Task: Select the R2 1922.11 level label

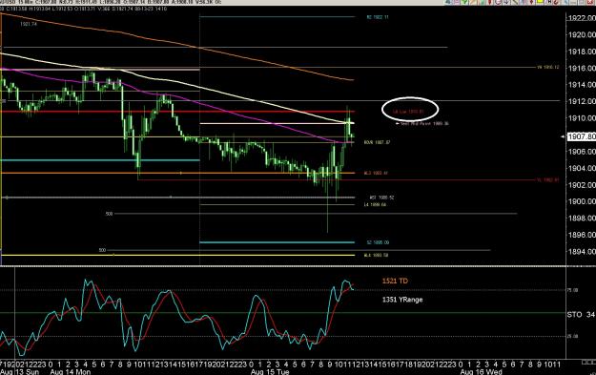Action: (378, 17)
